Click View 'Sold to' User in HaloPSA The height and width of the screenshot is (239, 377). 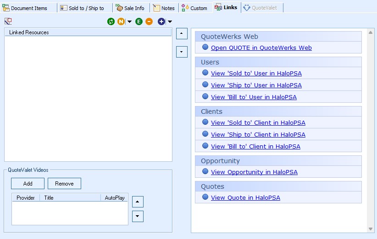[x=256, y=74]
